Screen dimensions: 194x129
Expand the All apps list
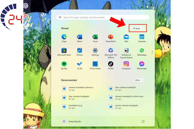pos(138,28)
